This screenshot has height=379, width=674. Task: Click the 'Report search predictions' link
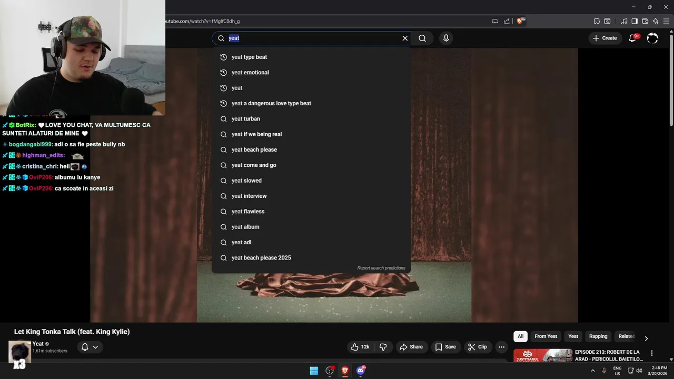[381, 268]
